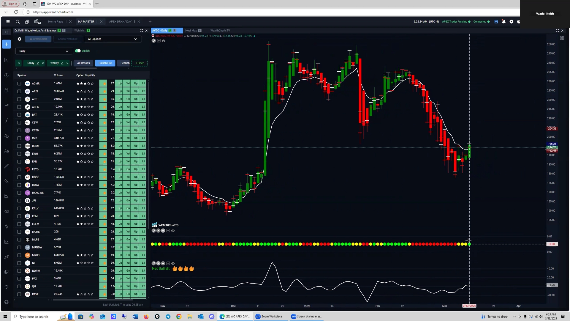Show All Results filter
The height and width of the screenshot is (321, 570).
click(83, 63)
